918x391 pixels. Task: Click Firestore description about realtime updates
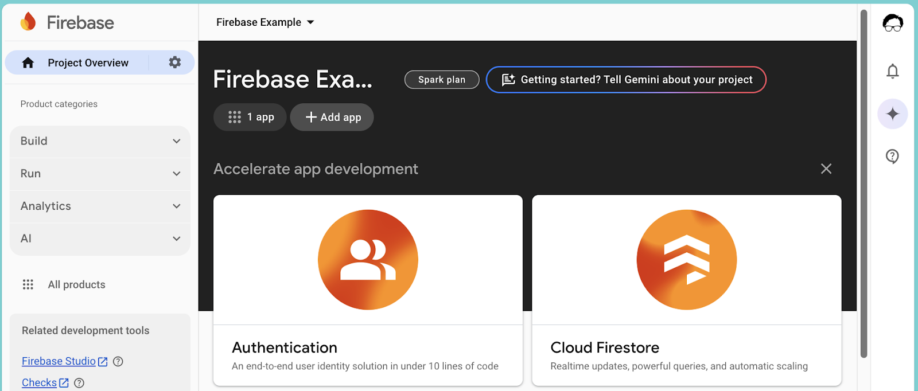pyautogui.click(x=679, y=366)
